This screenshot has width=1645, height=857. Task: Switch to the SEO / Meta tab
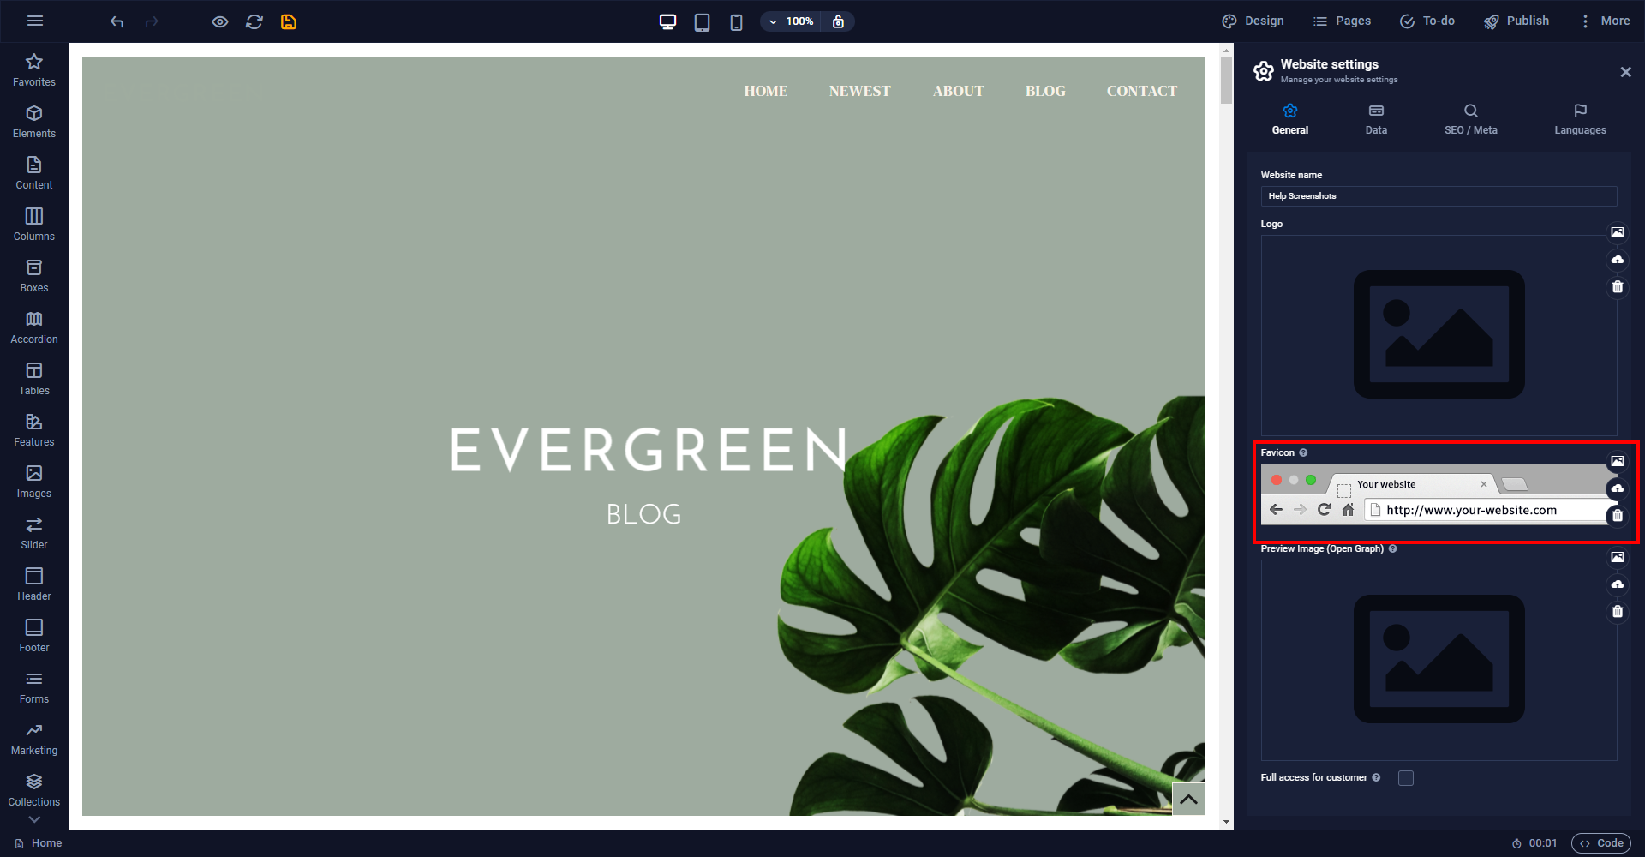click(1470, 119)
